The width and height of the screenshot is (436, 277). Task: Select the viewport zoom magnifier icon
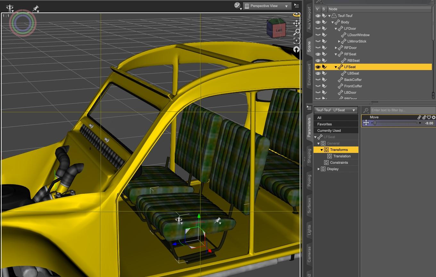tap(297, 32)
